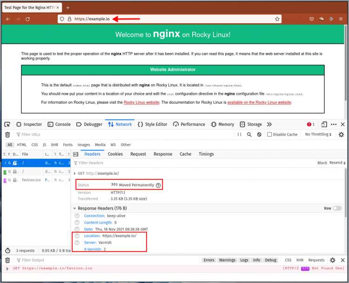
Task: Toggle the Errors console filter
Action: (x=209, y=260)
